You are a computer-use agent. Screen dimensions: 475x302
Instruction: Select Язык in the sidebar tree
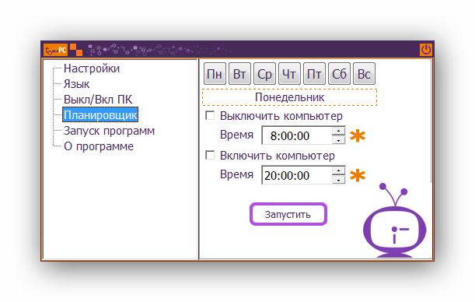click(76, 84)
